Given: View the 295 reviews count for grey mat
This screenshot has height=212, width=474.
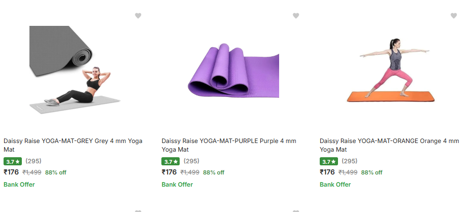Looking at the screenshot, I should pyautogui.click(x=33, y=161).
